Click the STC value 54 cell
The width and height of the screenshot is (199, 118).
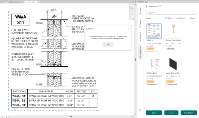pos(93,96)
